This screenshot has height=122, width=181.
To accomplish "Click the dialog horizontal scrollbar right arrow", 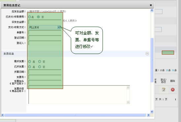I will (148, 115).
